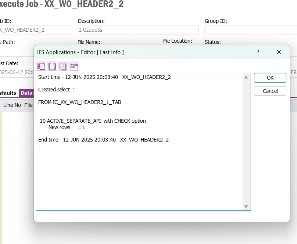Viewport: 297px width, 244px height.
Task: Open the help question mark in dialog title
Action: tap(258, 52)
